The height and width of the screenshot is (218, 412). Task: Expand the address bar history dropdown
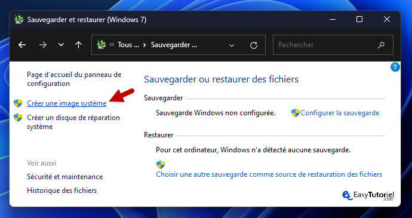click(232, 45)
